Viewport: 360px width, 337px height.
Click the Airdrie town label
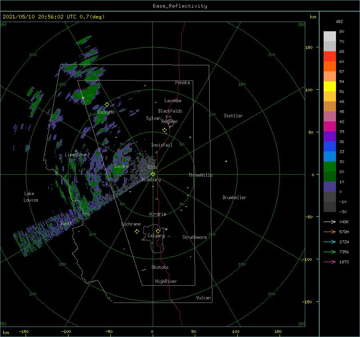(158, 214)
